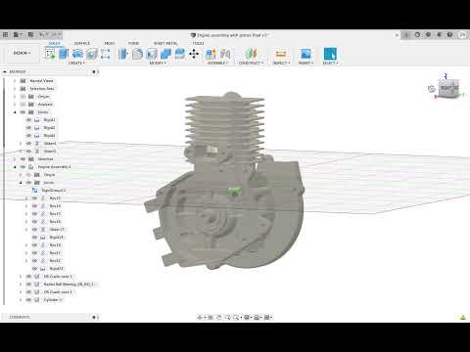The width and height of the screenshot is (470, 352).
Task: Click the Joint tool icon
Action: click(225, 54)
